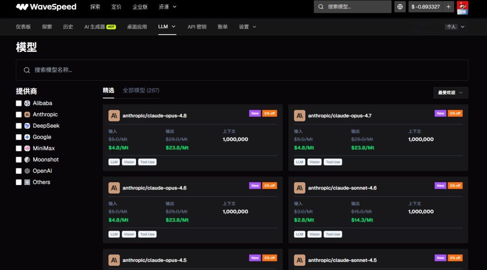Open the AI 生成器 tab
The width and height of the screenshot is (487, 270).
point(95,27)
